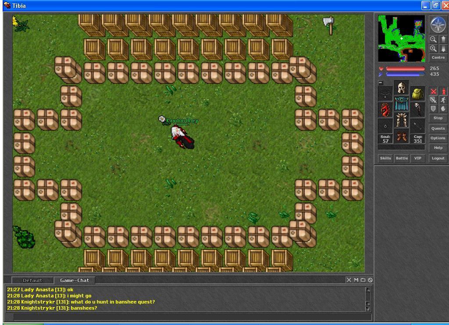Click the ignore list circle icon in chat
The image size is (449, 325).
tap(370, 280)
